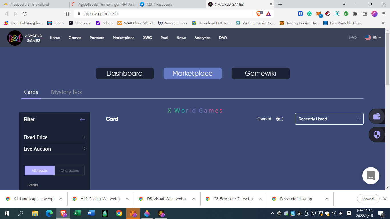This screenshot has height=219, width=390.
Task: Open the Partners navigation item
Action: (97, 38)
